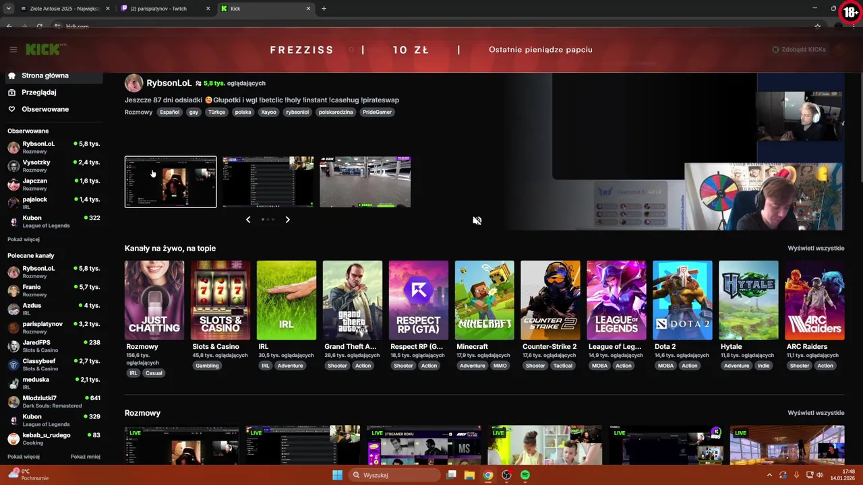
Task: Open JaredFPS in recommended channels
Action: point(53,346)
